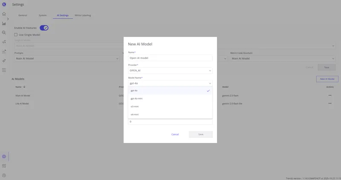Select the Main AI Model table row name

[23, 96]
